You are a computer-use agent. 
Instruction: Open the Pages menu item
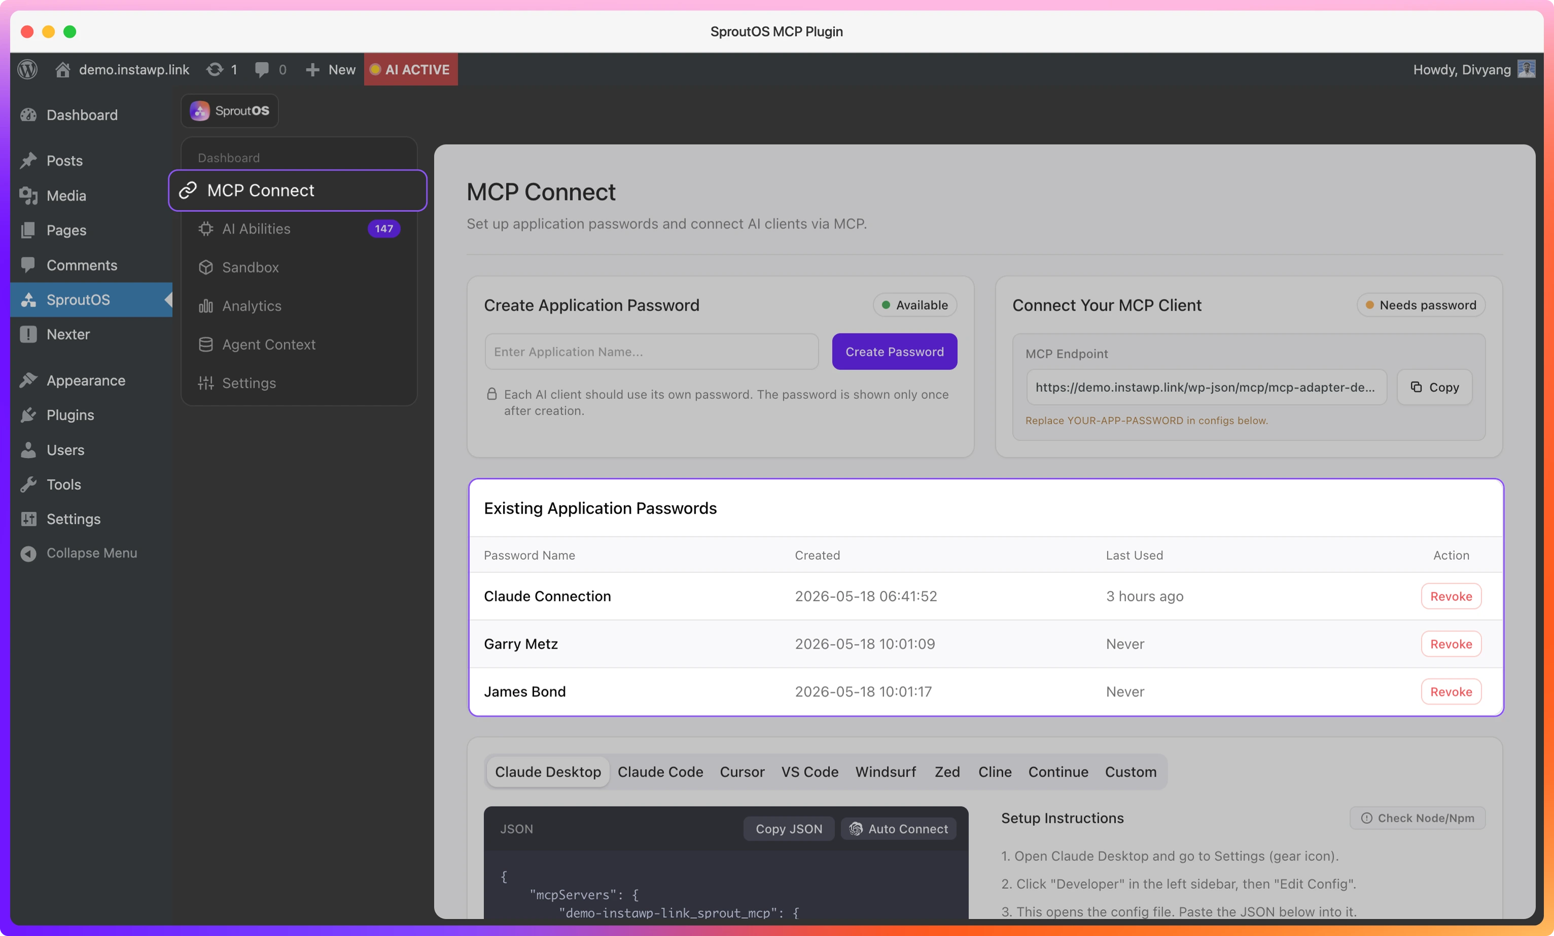[x=66, y=230]
